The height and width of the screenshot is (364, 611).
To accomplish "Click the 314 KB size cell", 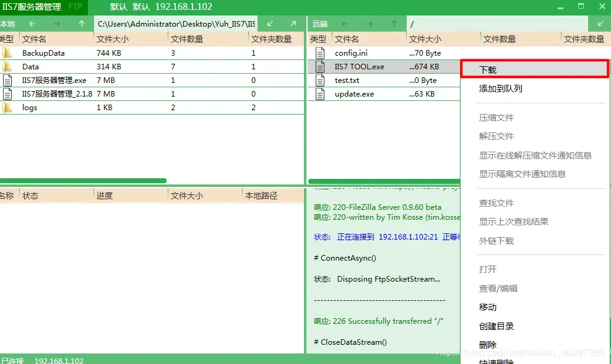I will click(109, 67).
